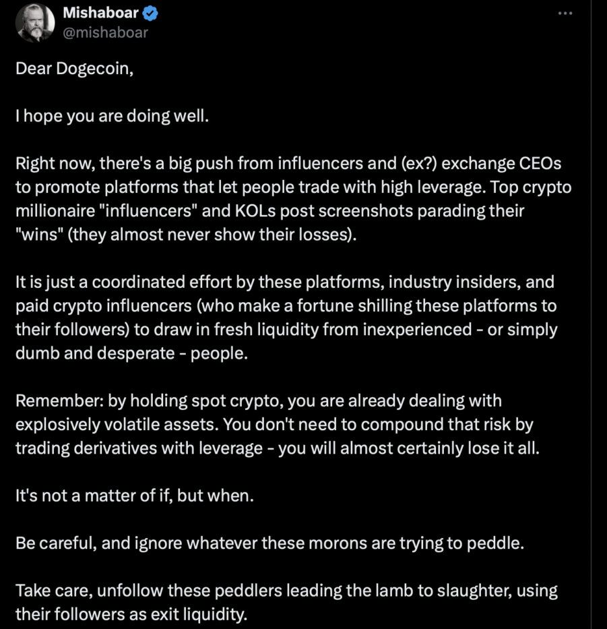Click the line "dumb and desperate - people."
The image size is (607, 629).
pyautogui.click(x=131, y=351)
